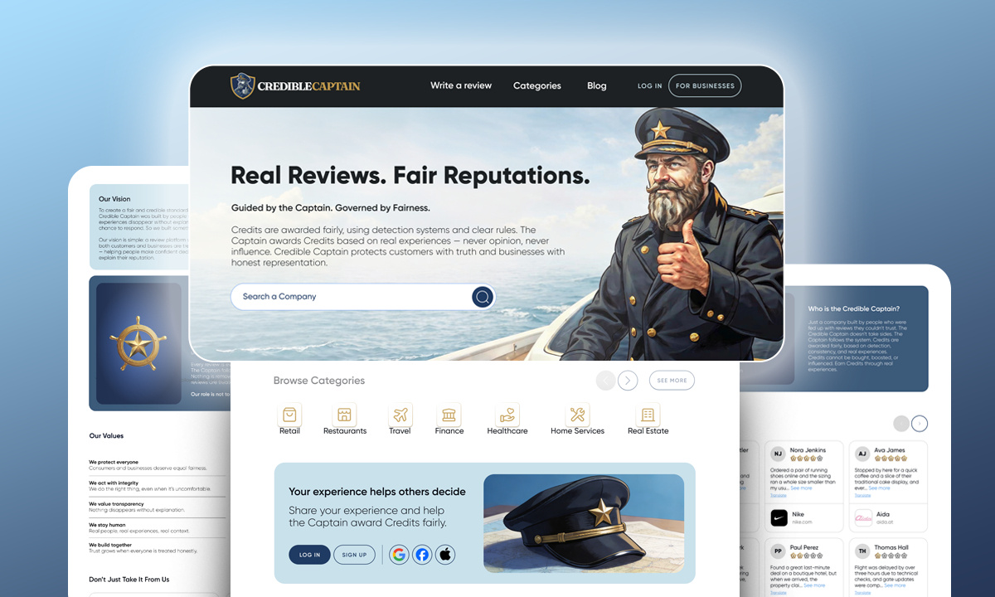This screenshot has height=597, width=995.
Task: Click the SEE MORE categories button
Action: tap(672, 381)
